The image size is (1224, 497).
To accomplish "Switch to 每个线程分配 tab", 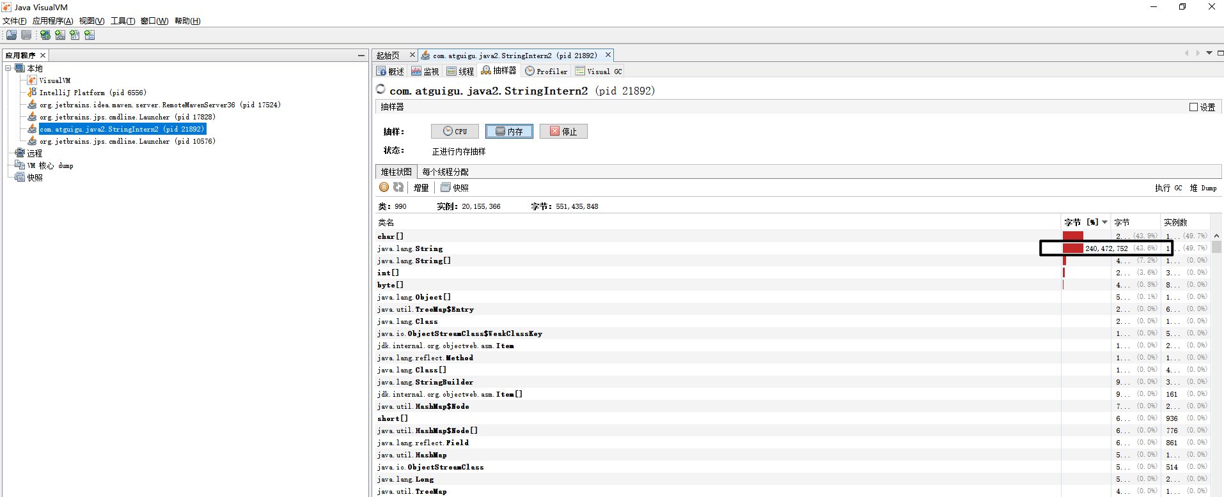I will pyautogui.click(x=445, y=172).
